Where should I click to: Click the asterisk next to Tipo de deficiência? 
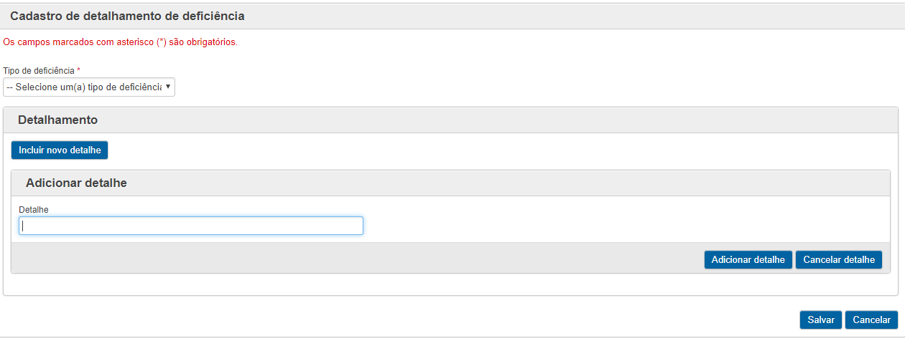point(78,70)
